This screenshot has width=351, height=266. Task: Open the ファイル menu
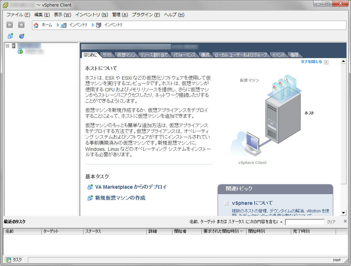click(x=18, y=15)
